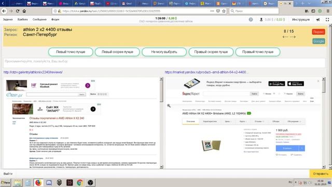Screen dimensions: 332x187
Task: Click the left page vertical scrollbar
Action: click(x=161, y=123)
